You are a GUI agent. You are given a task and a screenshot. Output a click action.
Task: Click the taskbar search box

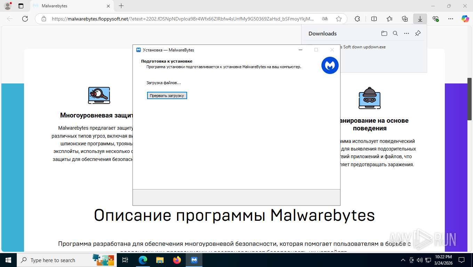coord(66,260)
